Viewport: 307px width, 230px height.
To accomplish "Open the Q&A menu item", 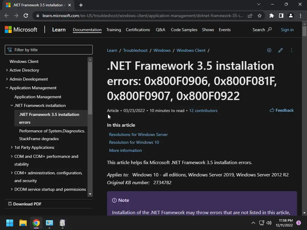I will 160,30.
